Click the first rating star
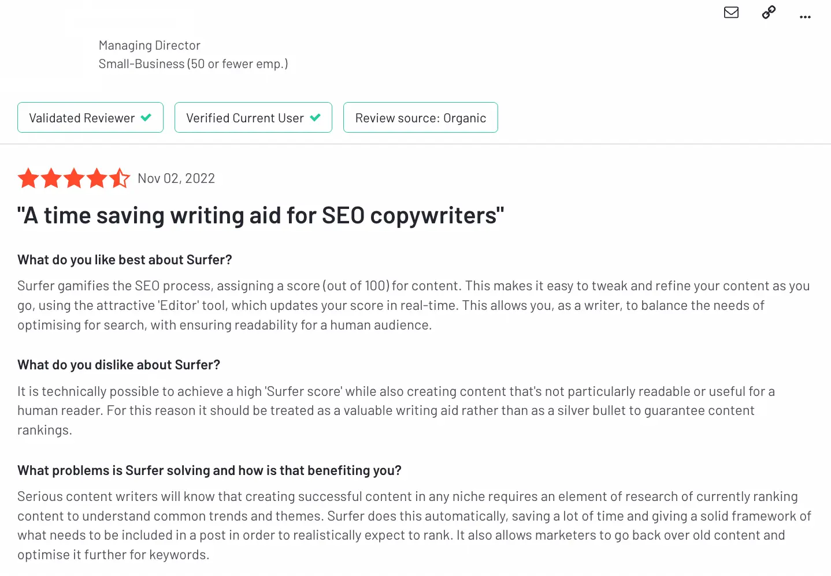Image resolution: width=831 pixels, height=576 pixels. [28, 178]
